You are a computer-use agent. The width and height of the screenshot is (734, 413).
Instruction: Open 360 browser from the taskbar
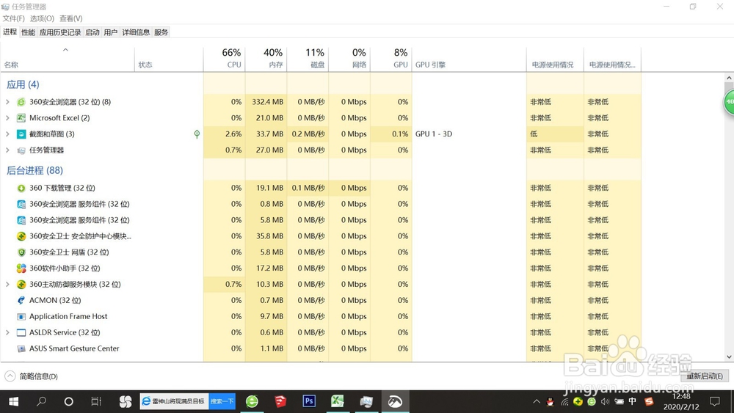click(252, 401)
